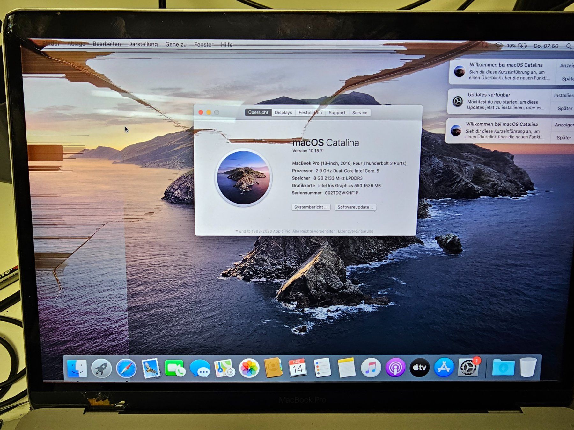Close the About This Mac window

click(201, 112)
